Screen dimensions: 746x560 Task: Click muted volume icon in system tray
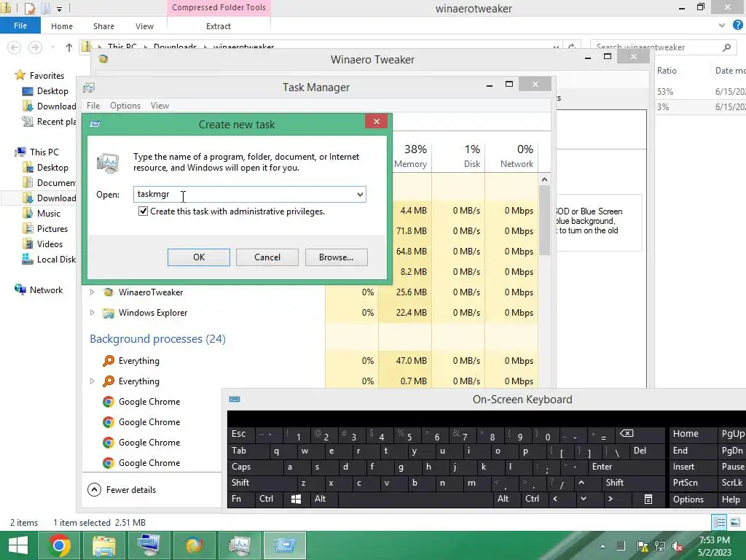click(678, 546)
